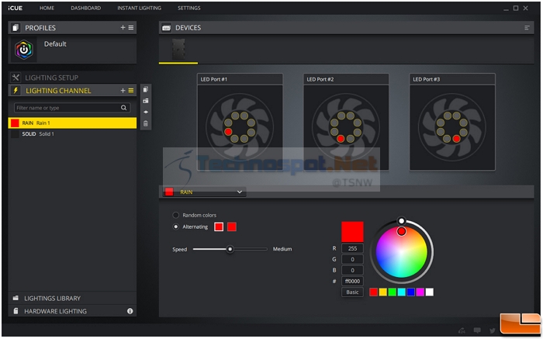Delete lighting effect with trash icon
The height and width of the screenshot is (339, 543).
[146, 123]
